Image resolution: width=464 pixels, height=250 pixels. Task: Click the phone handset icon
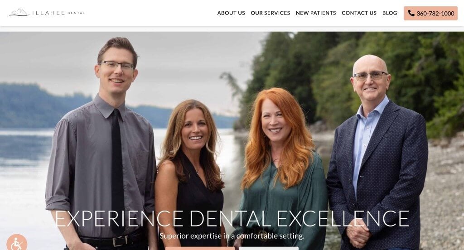411,13
